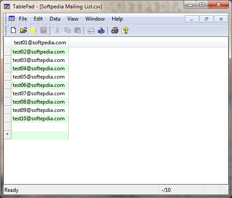Screen dimensions: 232x198
Task: Open the Edit menu
Action: (x=38, y=19)
